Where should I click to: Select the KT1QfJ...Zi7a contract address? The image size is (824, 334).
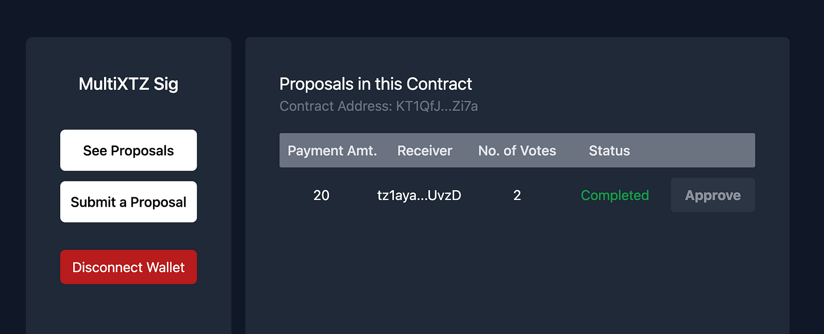point(437,106)
